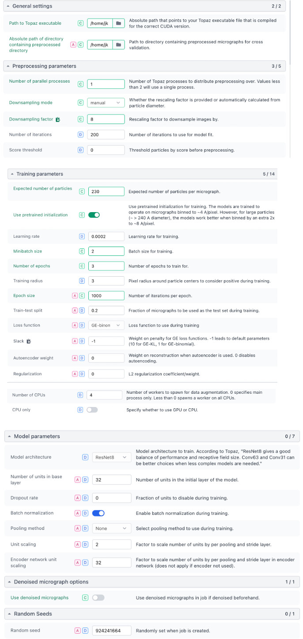The image size is (303, 639).
Task: Click folder icon for Path to Topaz executable
Action: click(x=118, y=23)
